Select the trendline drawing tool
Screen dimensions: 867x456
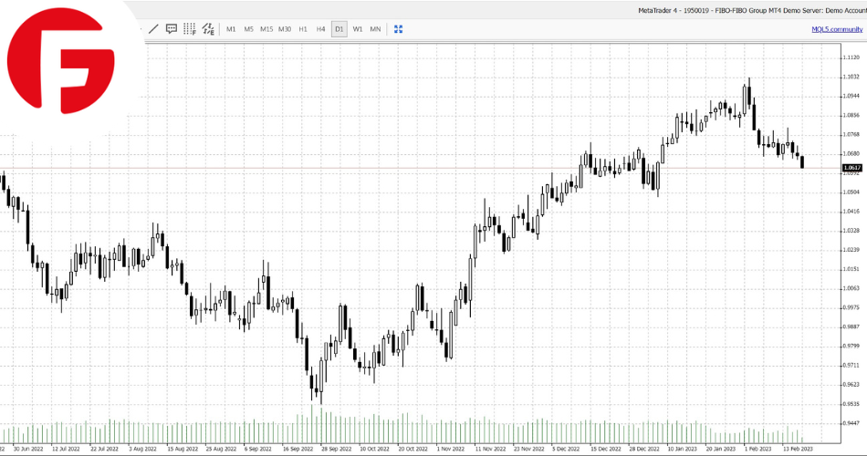click(153, 29)
